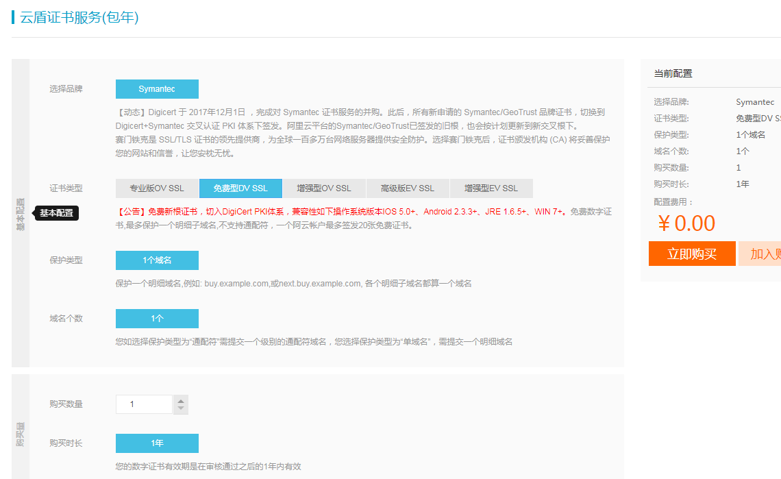Image resolution: width=781 pixels, height=479 pixels.
Task: Select the Symantec brand option
Action: tap(157, 89)
